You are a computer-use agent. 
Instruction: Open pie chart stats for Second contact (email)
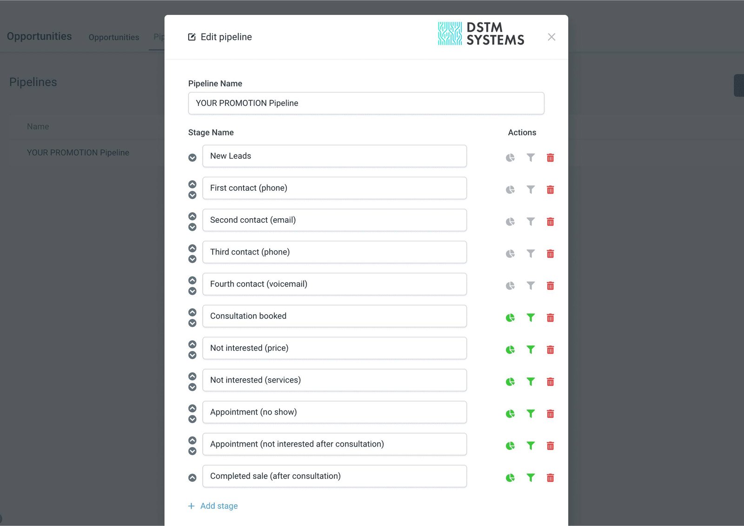coord(510,221)
